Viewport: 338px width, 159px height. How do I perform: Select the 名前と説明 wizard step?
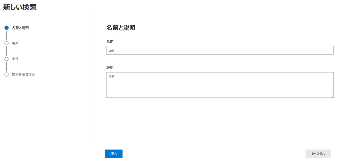(x=20, y=28)
